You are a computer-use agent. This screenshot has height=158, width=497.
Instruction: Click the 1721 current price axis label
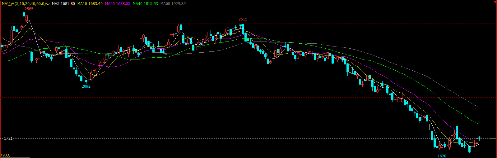[x=8, y=138]
